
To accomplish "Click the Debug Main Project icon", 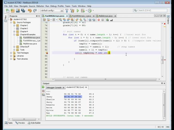I will point(83,11).
